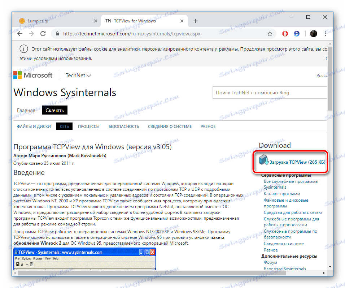Expand the TechNet dropdown arrow
Viewport: 345px width, 288px height.
click(x=89, y=76)
